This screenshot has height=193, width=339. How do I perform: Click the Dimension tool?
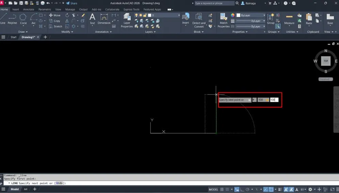(104, 19)
